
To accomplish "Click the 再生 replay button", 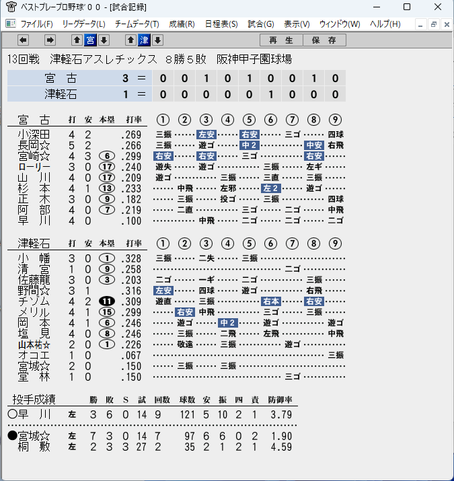I will (x=281, y=40).
